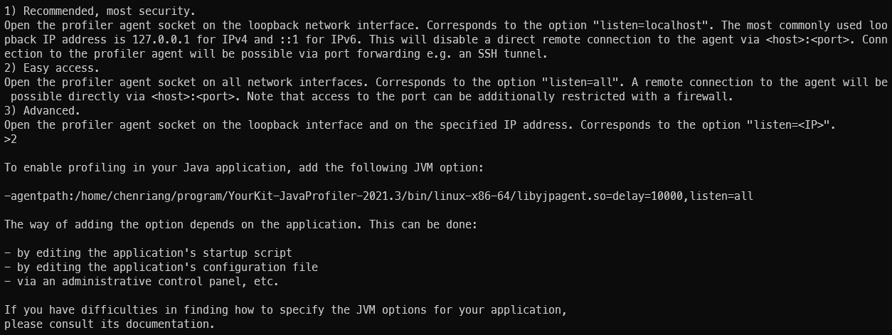
Task: Click the "1) Recommended, most security." option line
Action: pyautogui.click(x=100, y=11)
